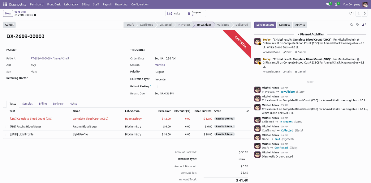The width and height of the screenshot is (371, 183).
Task: Grab the drag handle of the Fasting Blood Sugar row
Action: [6, 127]
